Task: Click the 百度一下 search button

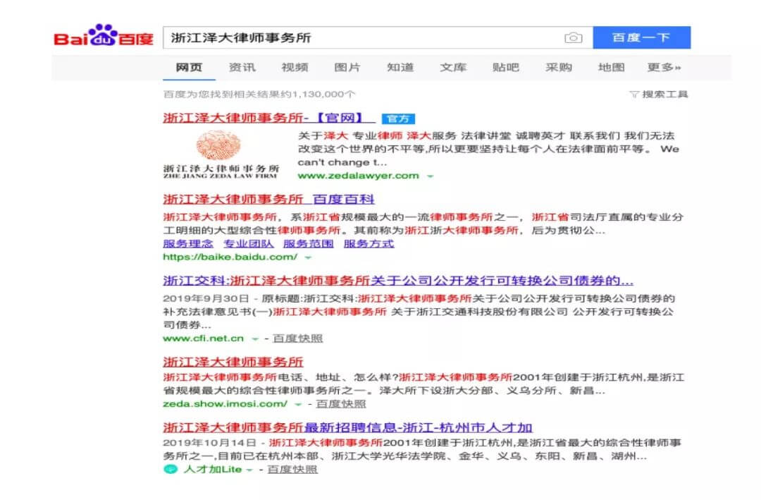Action: [x=640, y=37]
